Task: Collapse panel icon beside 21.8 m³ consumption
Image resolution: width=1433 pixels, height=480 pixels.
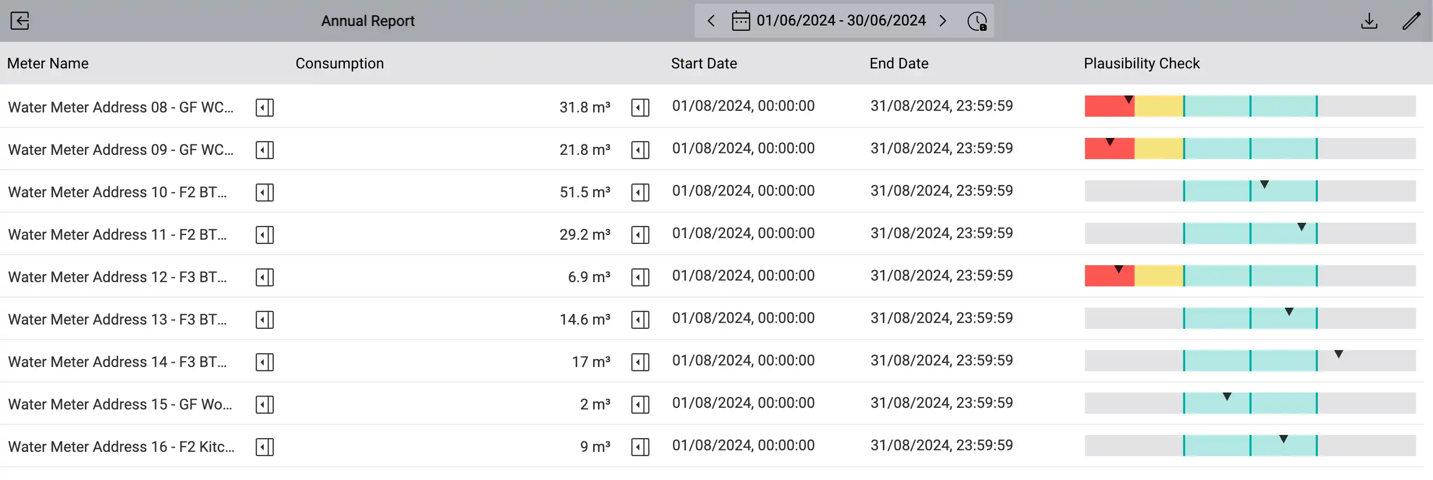Action: click(x=640, y=150)
